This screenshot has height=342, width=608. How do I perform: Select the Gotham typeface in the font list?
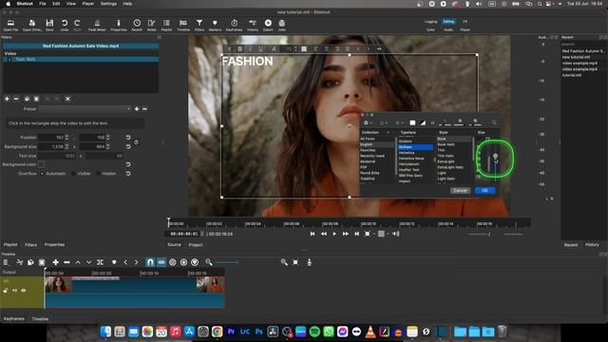[415, 147]
